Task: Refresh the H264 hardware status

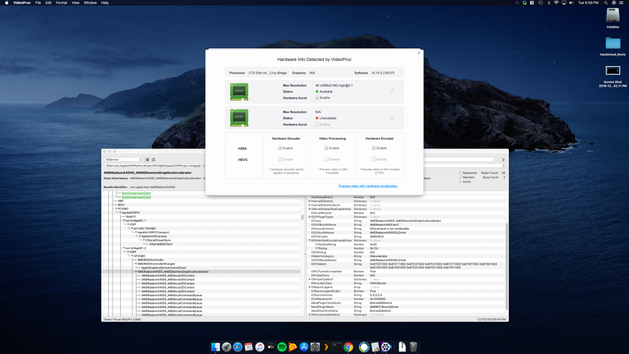Action: point(392,91)
